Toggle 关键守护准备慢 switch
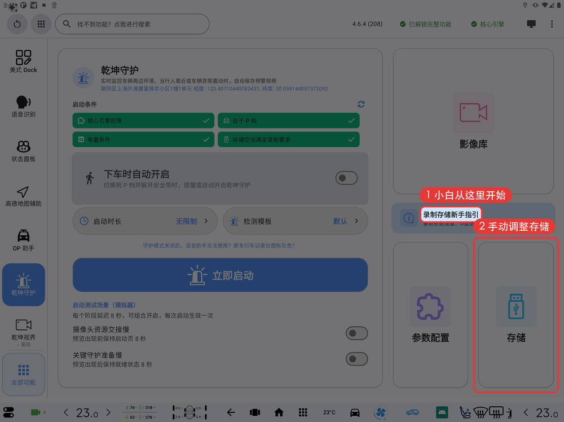This screenshot has height=422, width=564. pyautogui.click(x=356, y=359)
